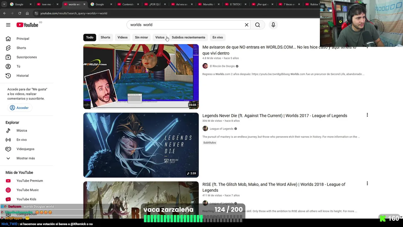Switch to the El TIKTOKE browser tab
The image size is (403, 227).
(x=236, y=4)
